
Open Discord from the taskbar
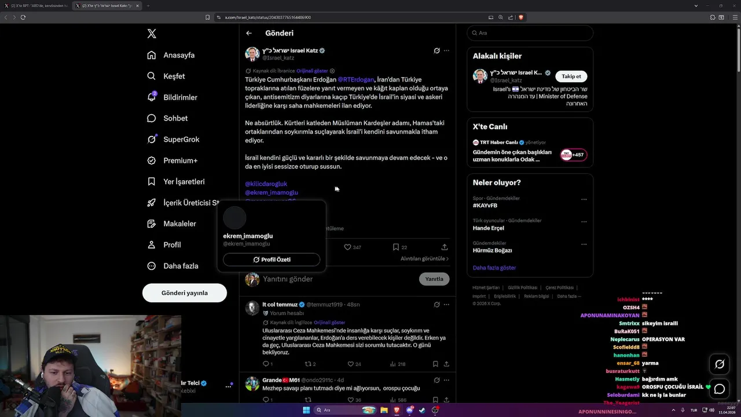(x=410, y=410)
